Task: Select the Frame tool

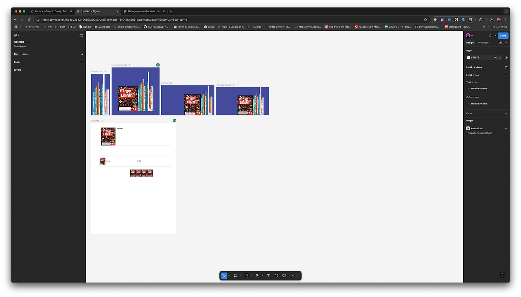Action: [235, 275]
